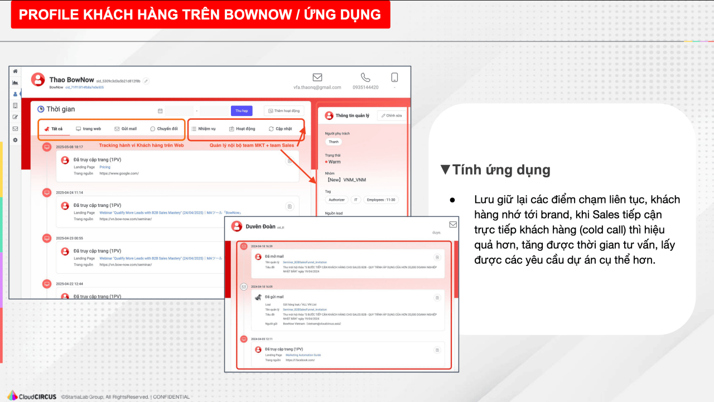Click vfa.thaonq@gmail.com email text
This screenshot has width=714, height=402.
coord(317,88)
